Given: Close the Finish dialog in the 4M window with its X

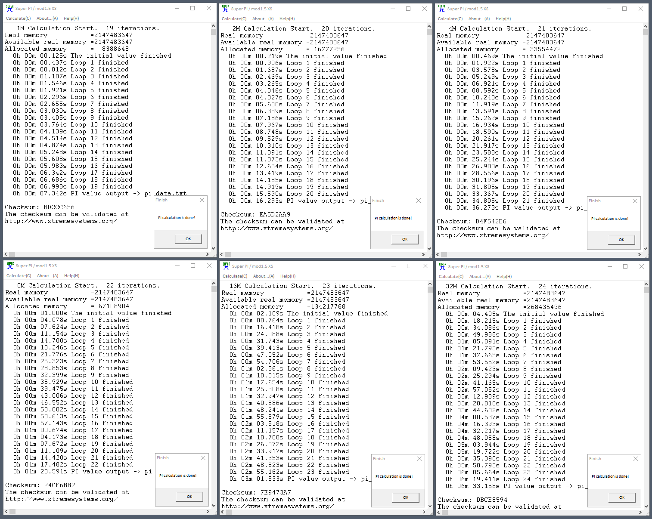Looking at the screenshot, I should 635,201.
